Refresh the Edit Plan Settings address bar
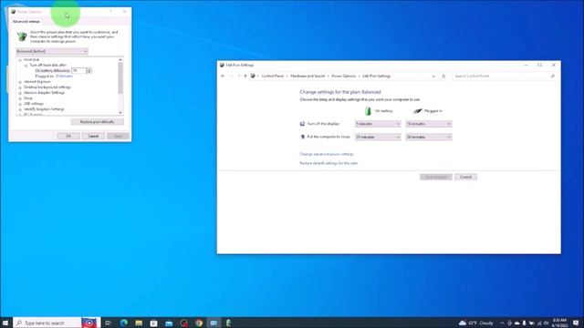Viewport: 584px width, 328px height. pos(443,76)
